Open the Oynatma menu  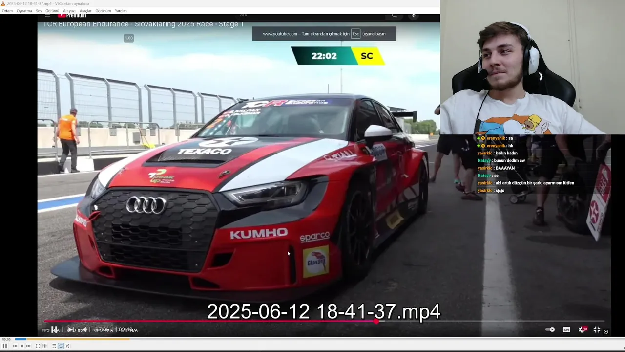(x=24, y=11)
